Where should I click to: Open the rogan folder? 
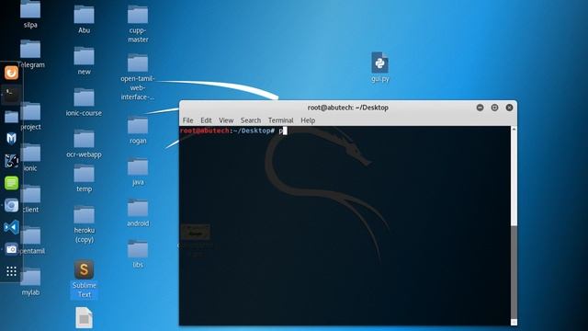point(138,125)
